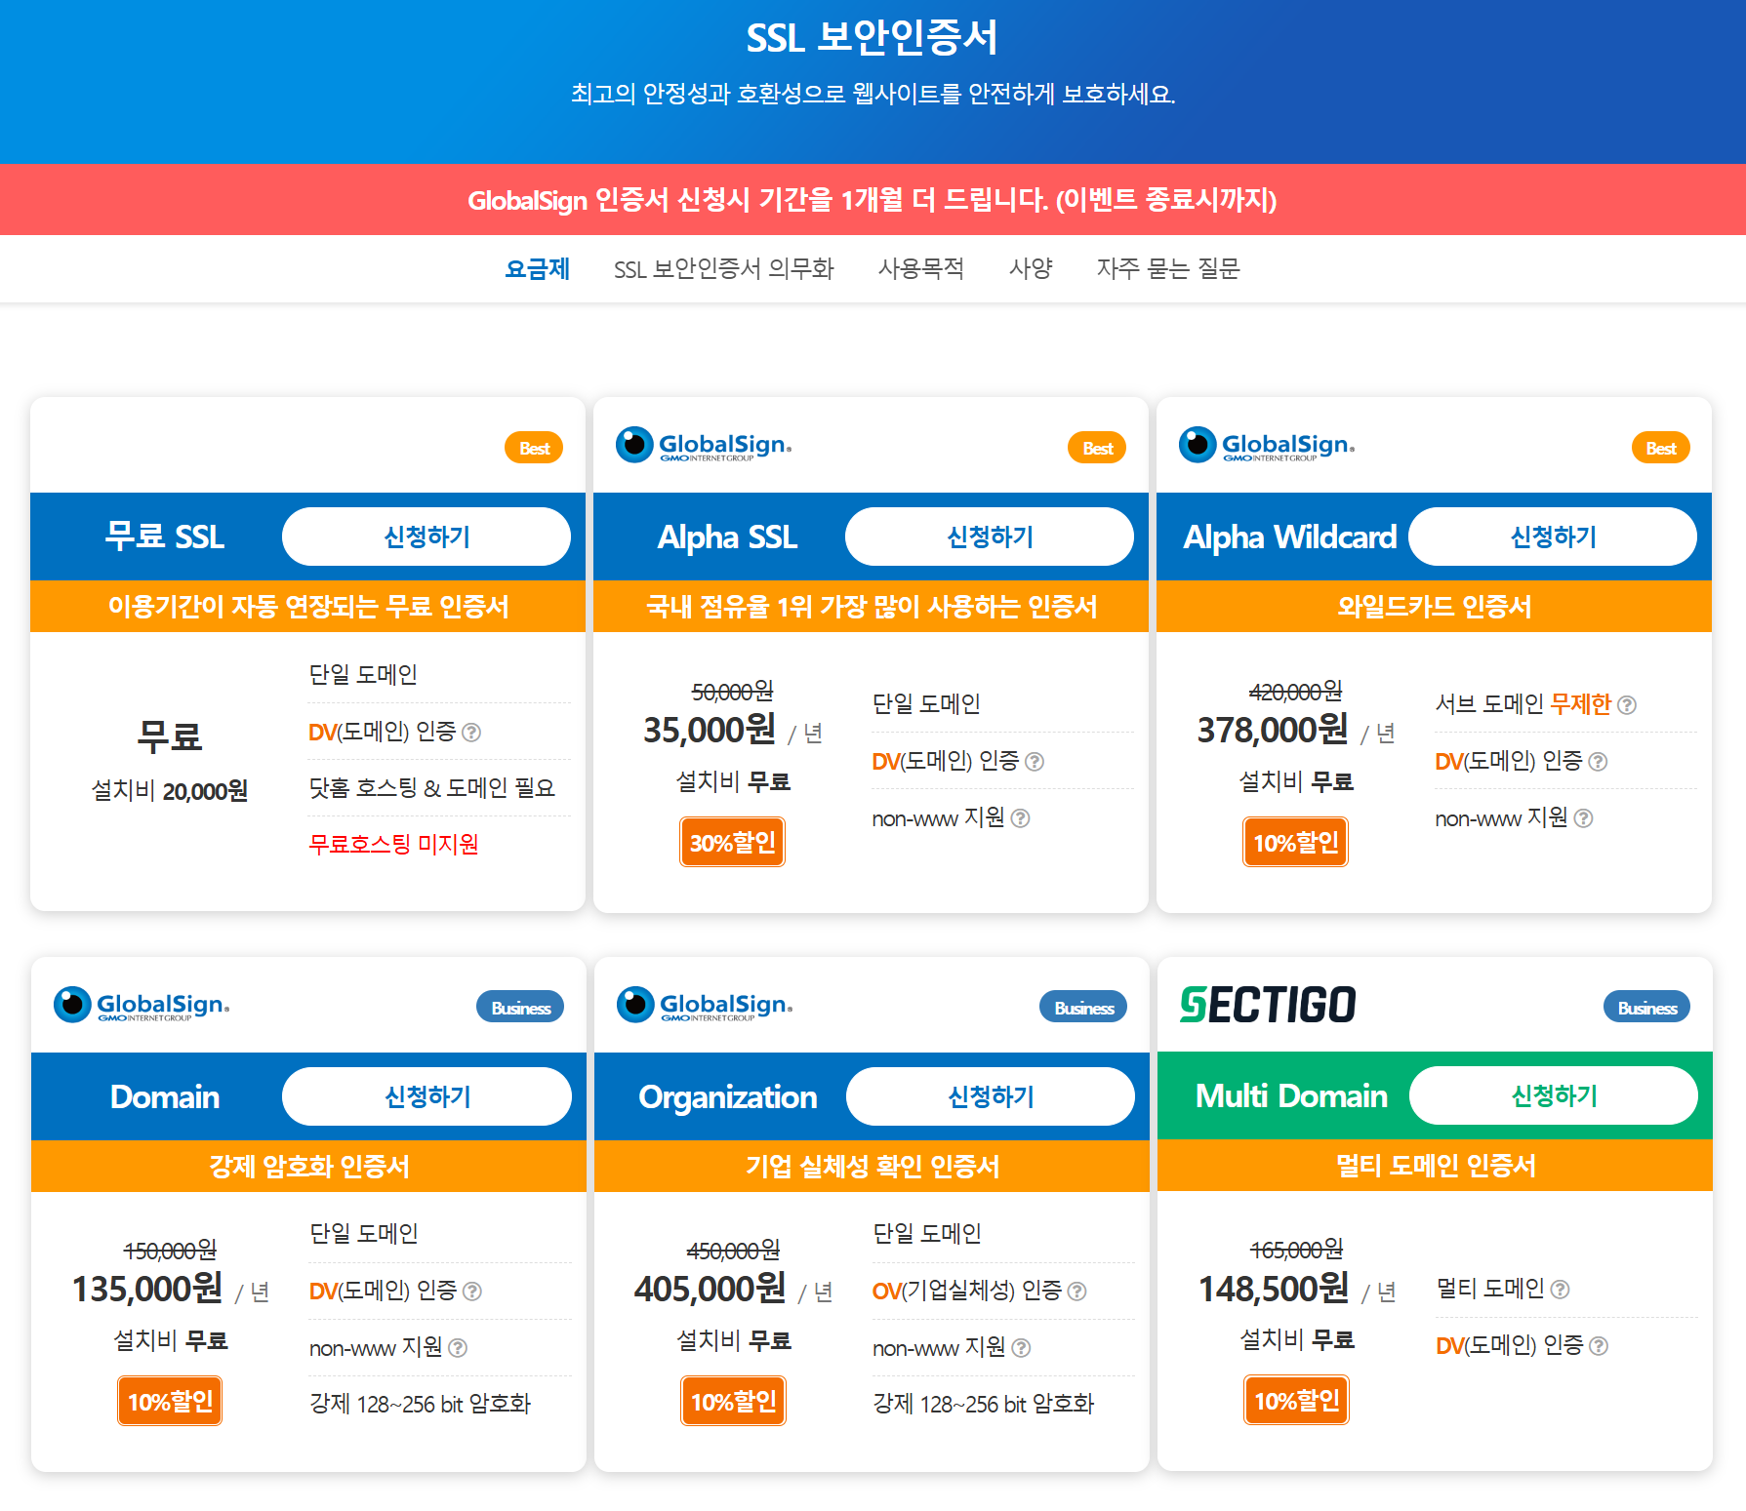Viewport: 1746px width, 1511px height.
Task: Click GlobalSign logo on Domain card
Action: pos(142,1005)
